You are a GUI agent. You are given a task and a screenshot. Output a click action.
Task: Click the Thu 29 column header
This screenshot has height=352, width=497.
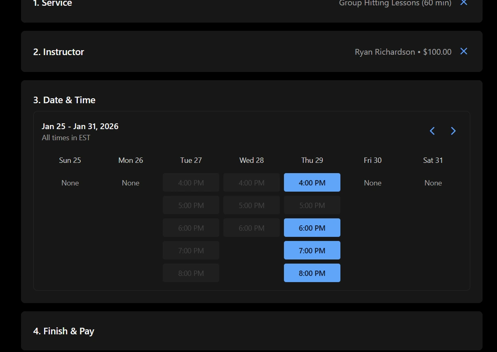(x=312, y=160)
